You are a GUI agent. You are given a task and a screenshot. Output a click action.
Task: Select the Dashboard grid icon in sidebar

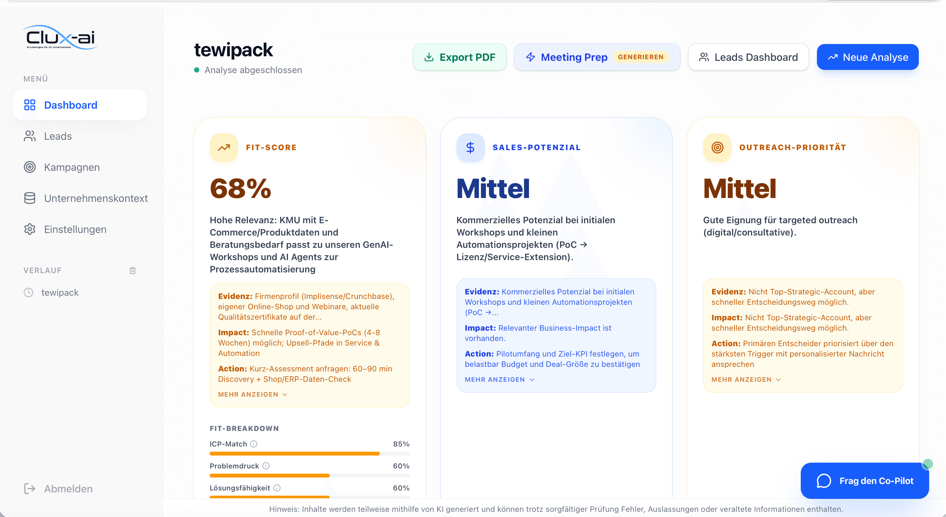30,105
